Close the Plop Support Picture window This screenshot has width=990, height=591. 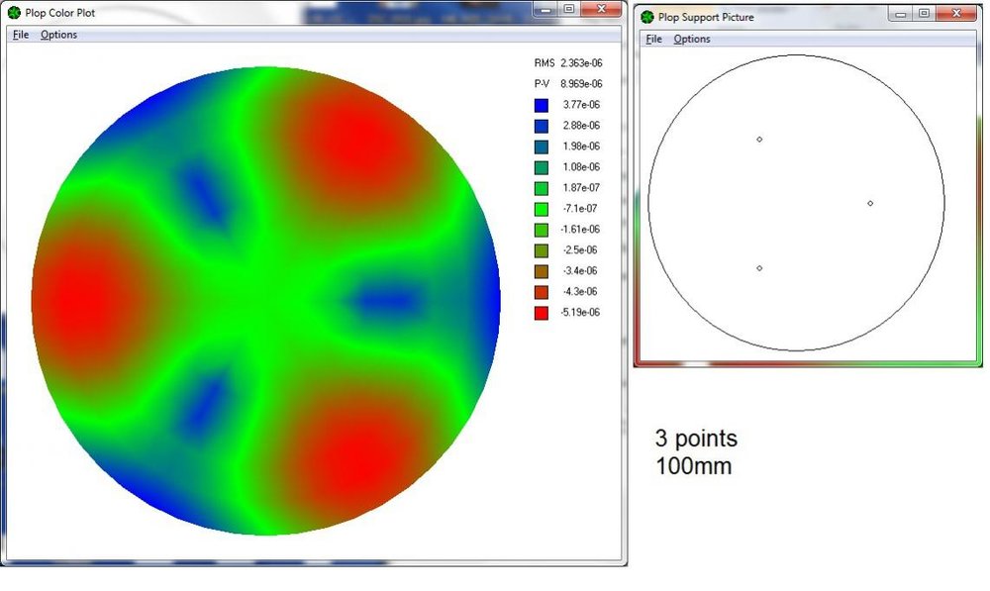956,13
